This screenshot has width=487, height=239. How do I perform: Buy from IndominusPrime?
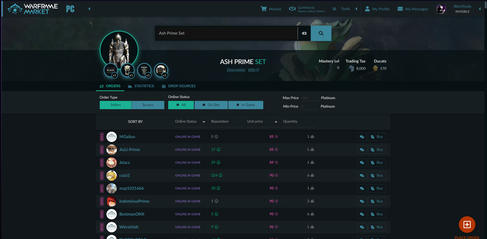[377, 201]
